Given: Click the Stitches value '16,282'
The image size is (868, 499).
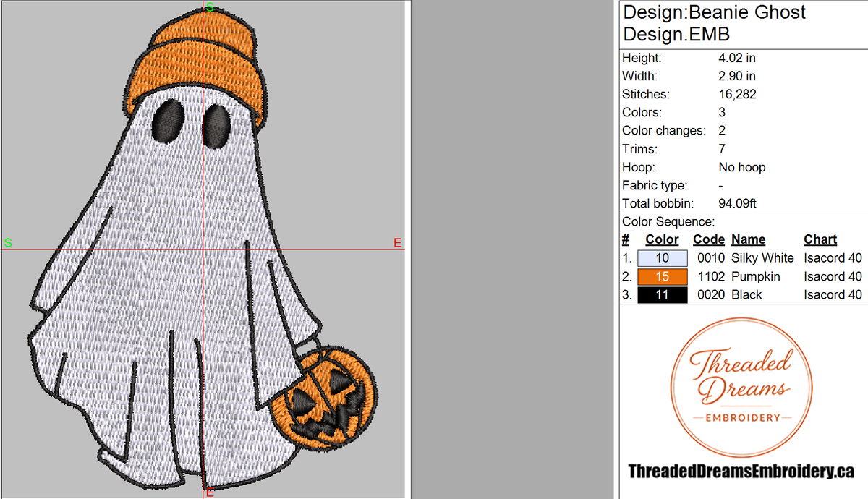Looking at the screenshot, I should (x=739, y=94).
